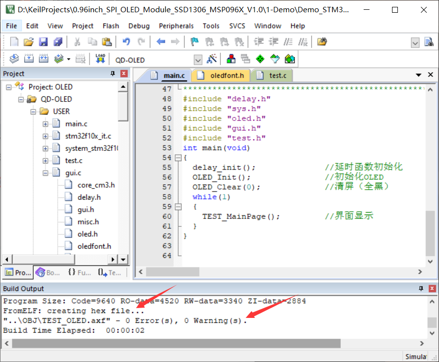Collapse the gui.c tree node

click(x=46, y=173)
